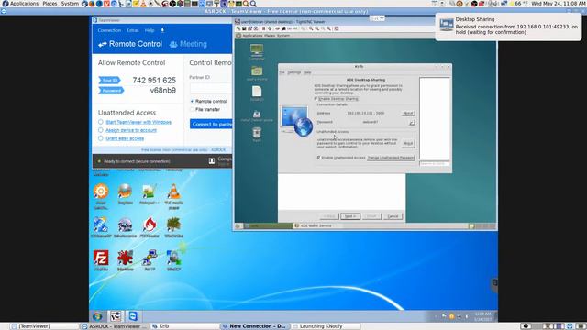
Task: Click the Windows Start orb
Action: click(98, 316)
